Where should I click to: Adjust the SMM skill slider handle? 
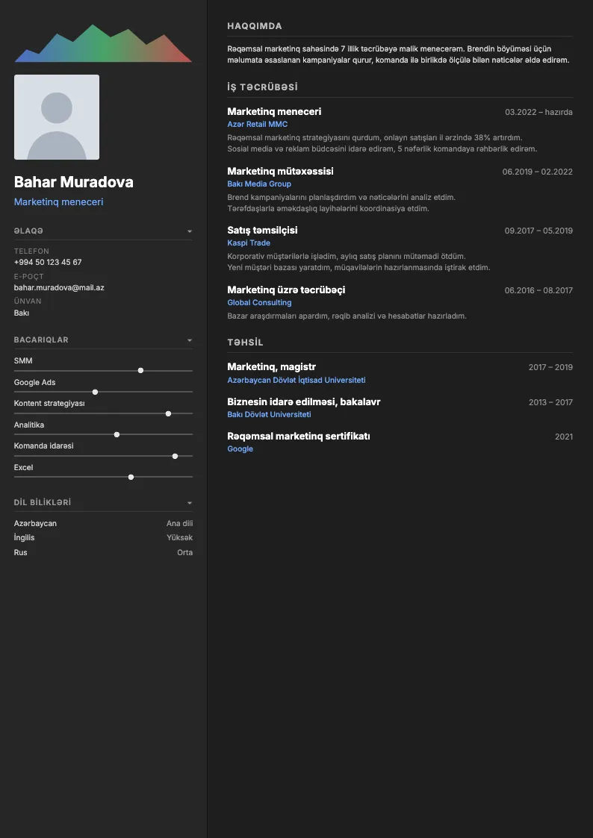[x=140, y=370]
